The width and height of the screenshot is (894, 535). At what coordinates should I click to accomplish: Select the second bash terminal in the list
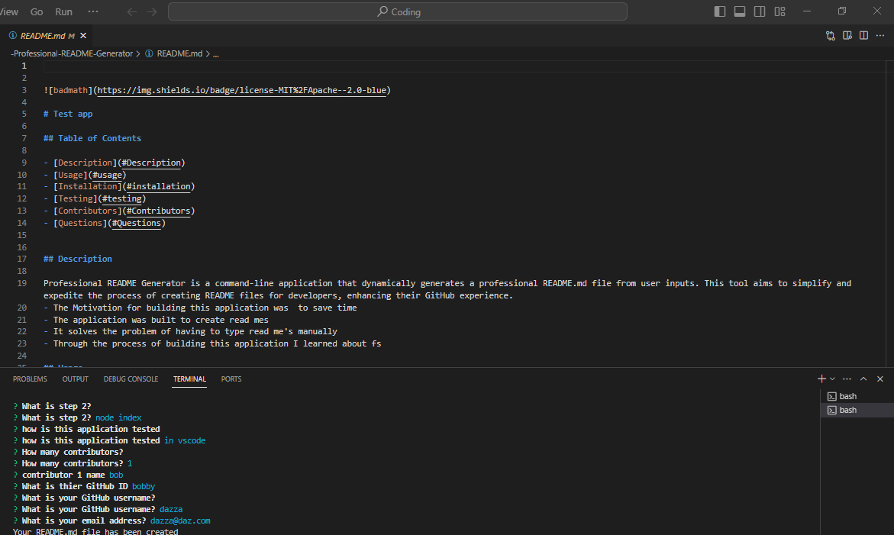pos(847,410)
